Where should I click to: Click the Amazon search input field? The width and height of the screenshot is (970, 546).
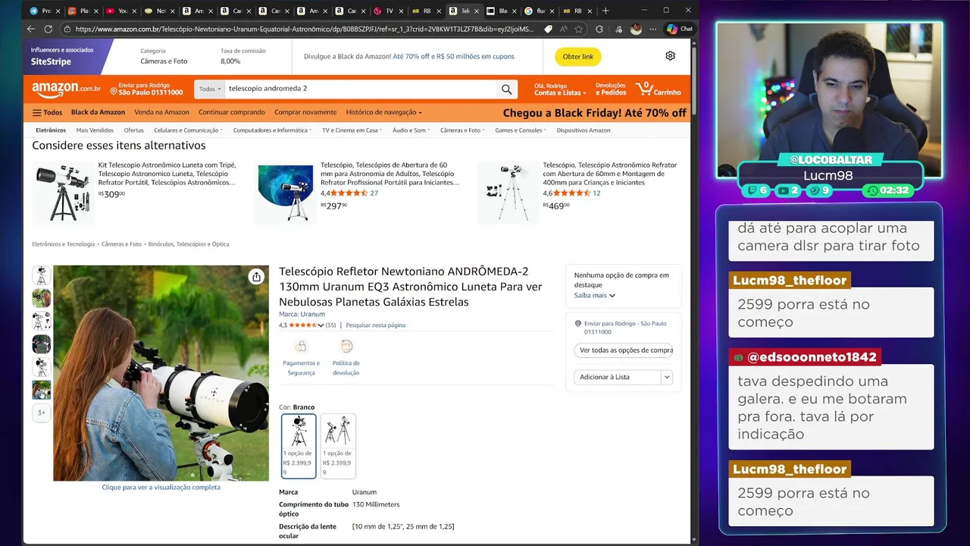coord(361,89)
